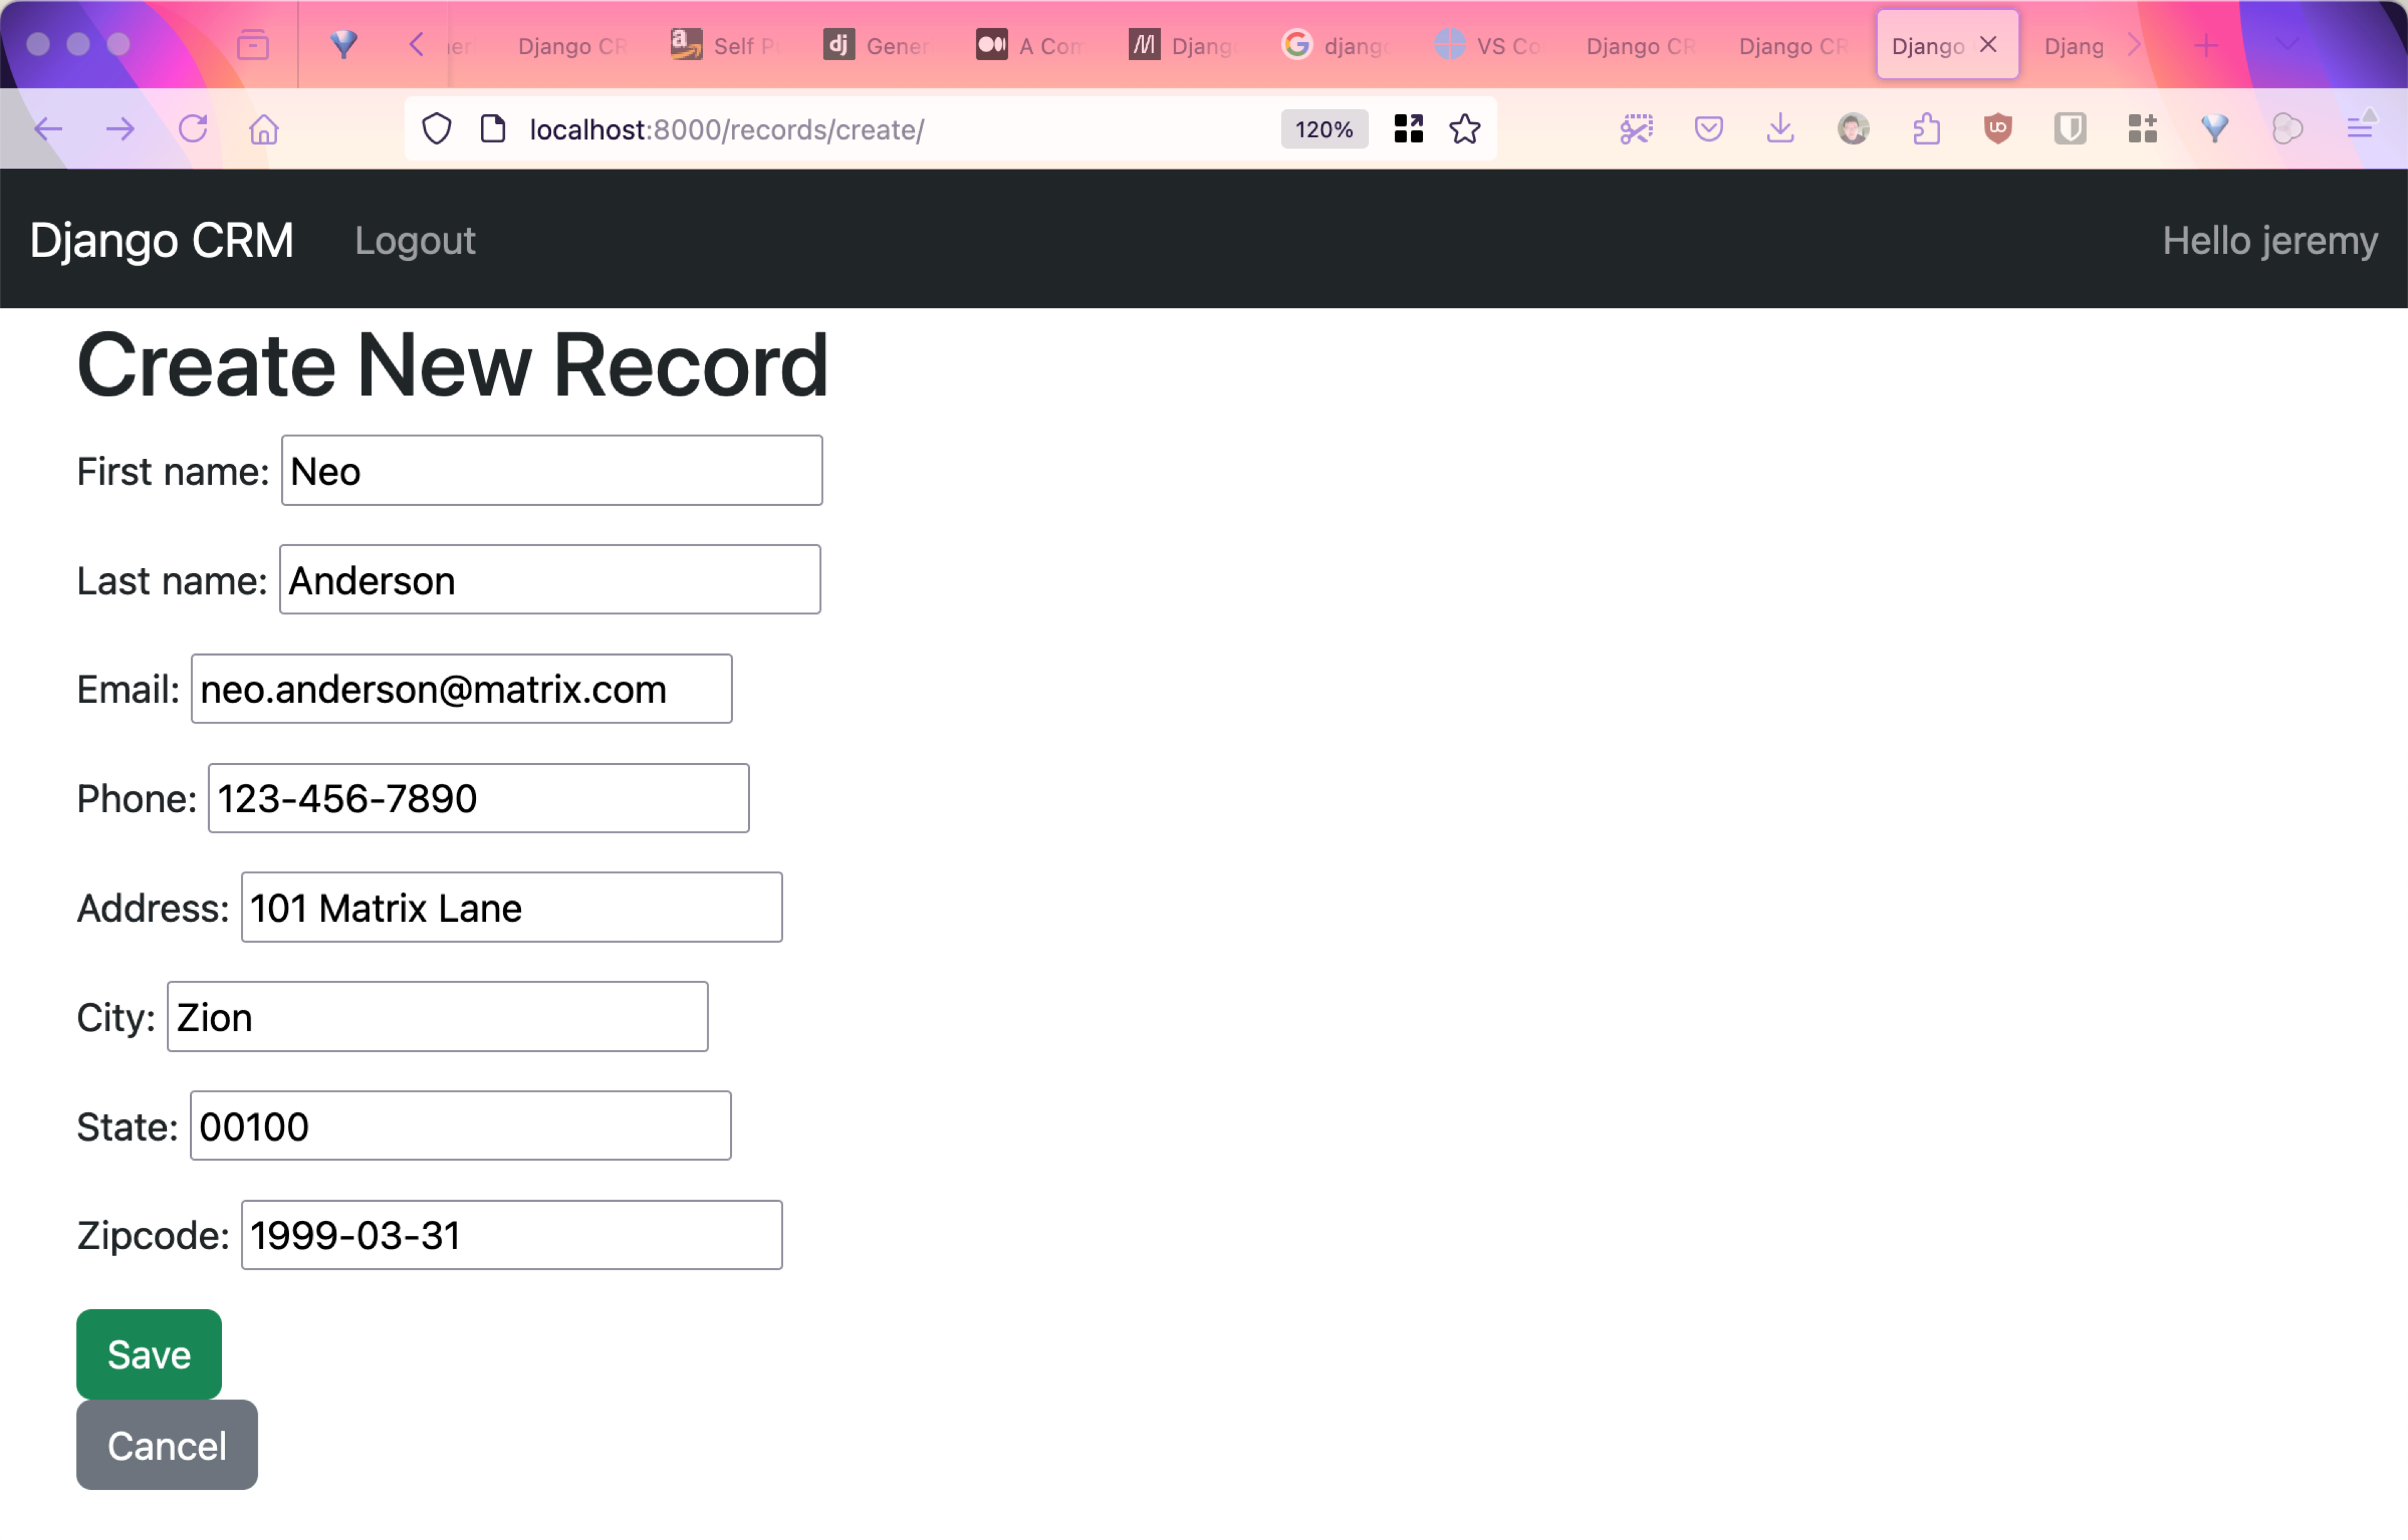This screenshot has height=1540, width=2408.
Task: Open the Pocket save icon
Action: tap(1708, 129)
